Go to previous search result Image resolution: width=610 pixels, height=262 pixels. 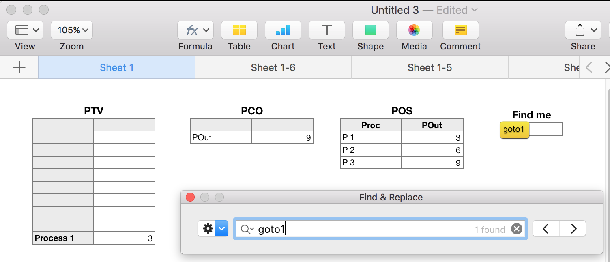[546, 229]
